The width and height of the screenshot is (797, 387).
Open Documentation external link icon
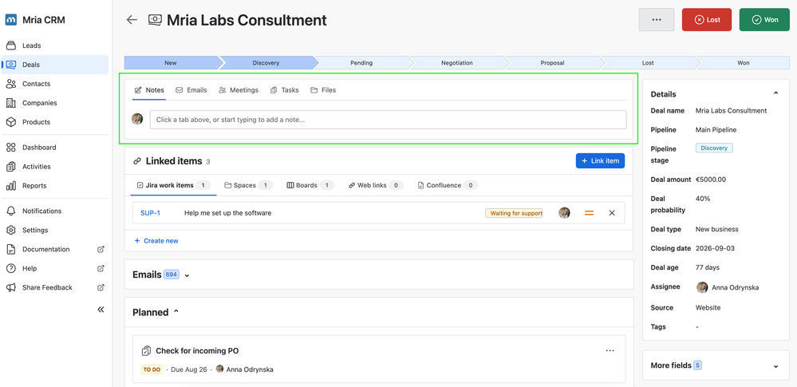[101, 249]
